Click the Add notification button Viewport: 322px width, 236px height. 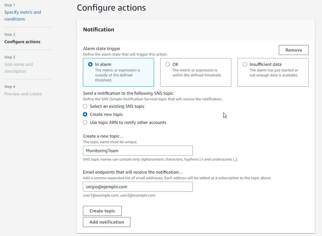coord(107,222)
